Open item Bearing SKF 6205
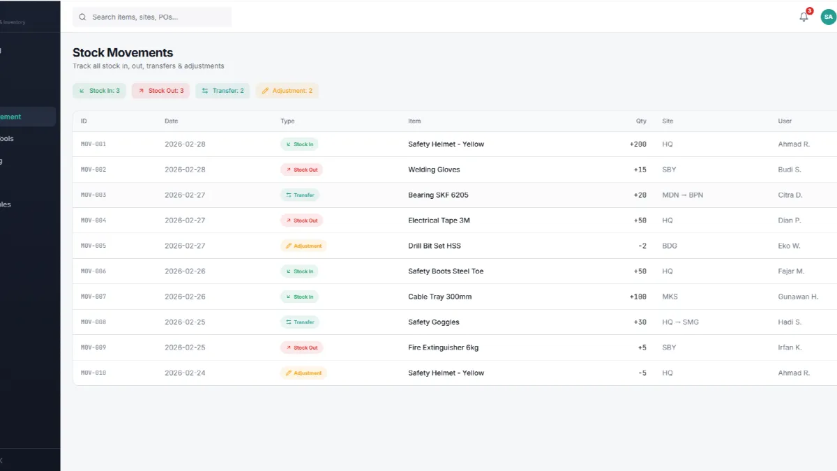Image resolution: width=837 pixels, height=471 pixels. [x=438, y=195]
